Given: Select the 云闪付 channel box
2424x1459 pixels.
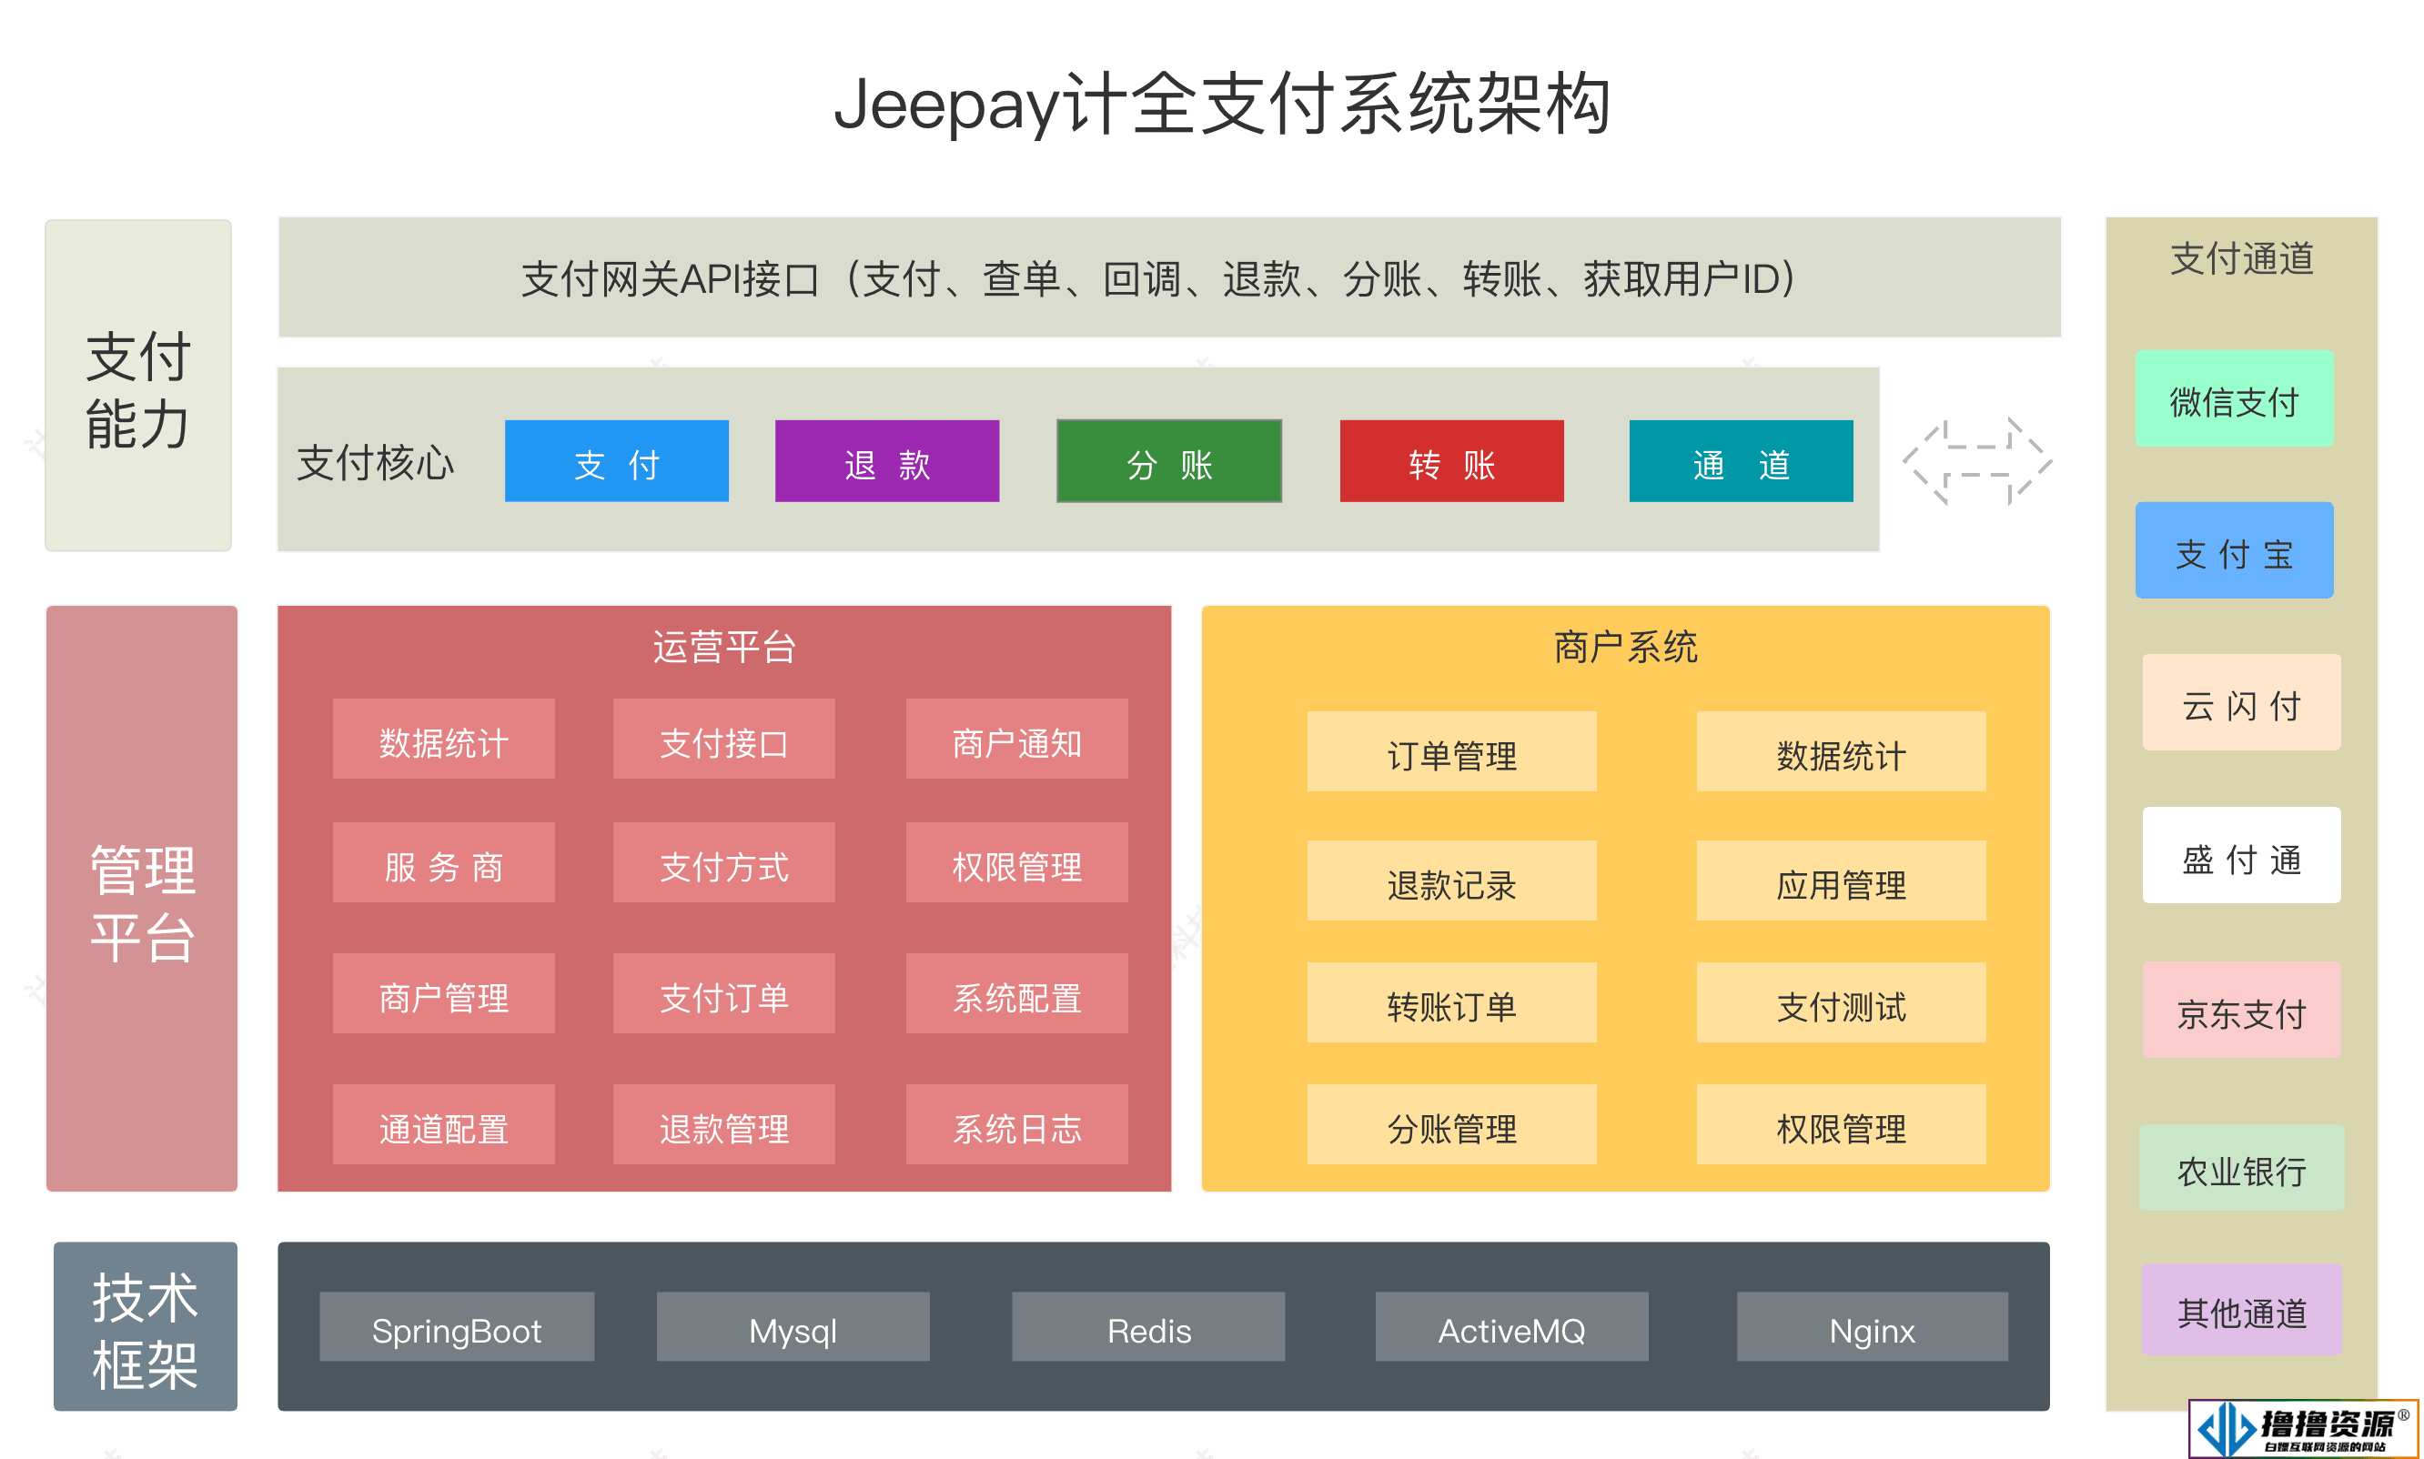Looking at the screenshot, I should click(2242, 703).
